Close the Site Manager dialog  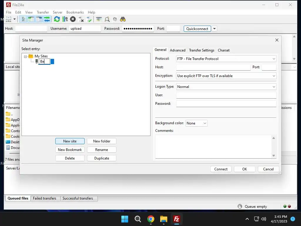pyautogui.click(x=277, y=40)
